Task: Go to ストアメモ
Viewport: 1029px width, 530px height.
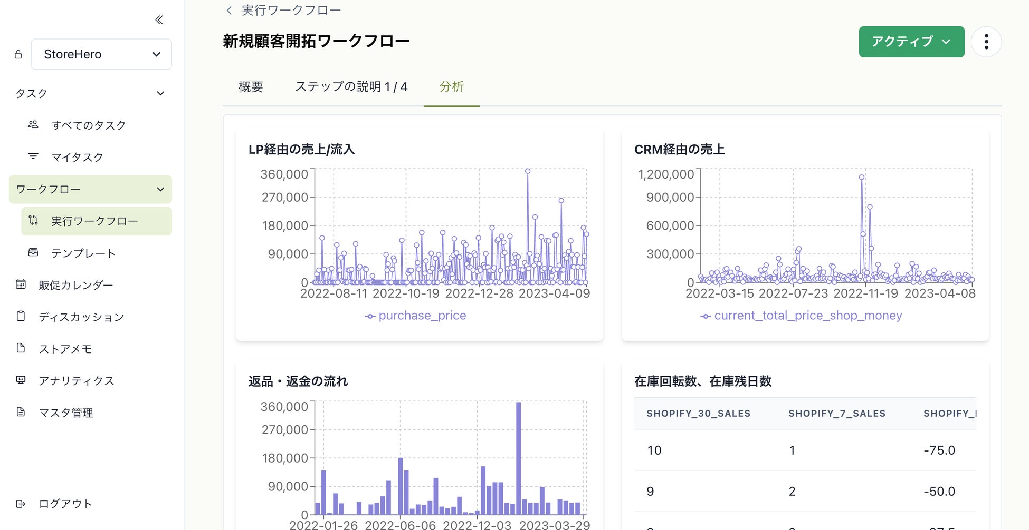Action: [65, 349]
